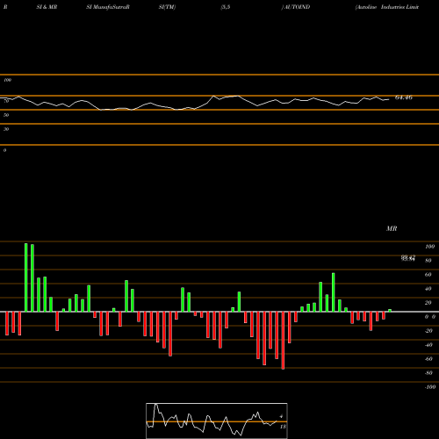Select the mini overview chart thumbnail
The width and height of the screenshot is (439, 439).
click(217, 421)
